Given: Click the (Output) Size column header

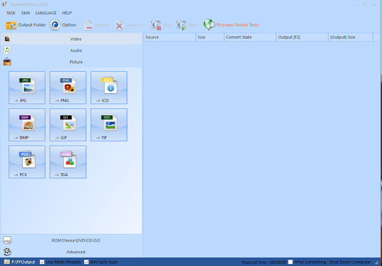Looking at the screenshot, I should click(x=351, y=37).
